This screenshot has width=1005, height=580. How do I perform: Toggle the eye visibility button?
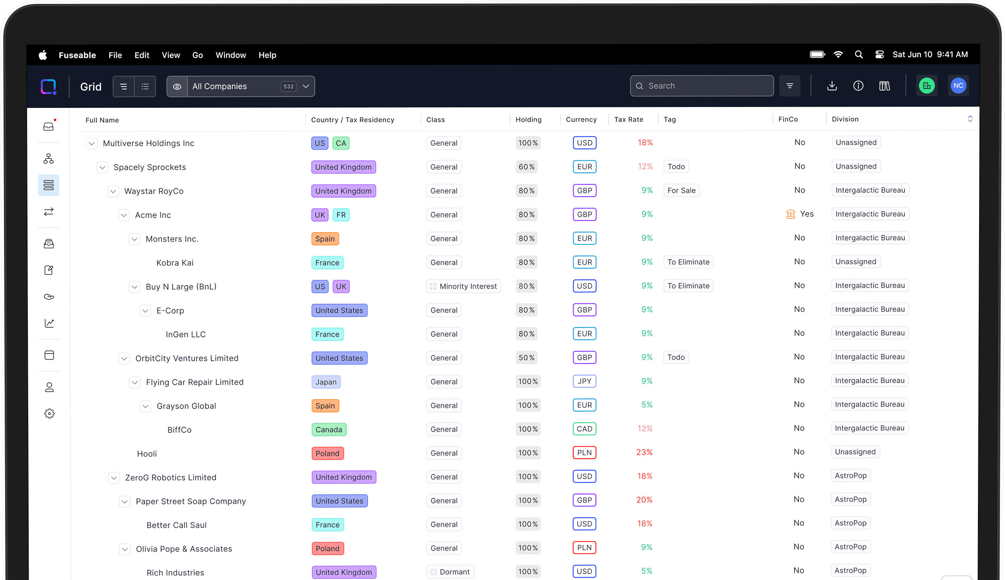(x=177, y=87)
